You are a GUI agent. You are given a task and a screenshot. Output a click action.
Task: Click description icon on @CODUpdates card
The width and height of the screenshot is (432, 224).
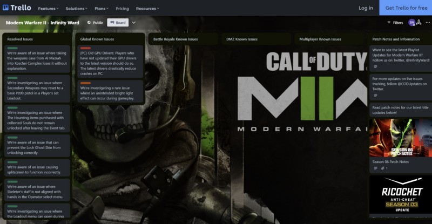pyautogui.click(x=375, y=96)
